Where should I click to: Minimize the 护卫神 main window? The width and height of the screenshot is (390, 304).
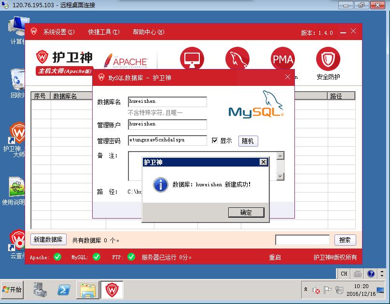click(x=343, y=32)
